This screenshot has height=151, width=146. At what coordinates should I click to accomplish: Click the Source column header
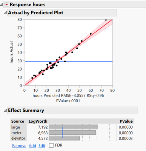click(x=18, y=121)
